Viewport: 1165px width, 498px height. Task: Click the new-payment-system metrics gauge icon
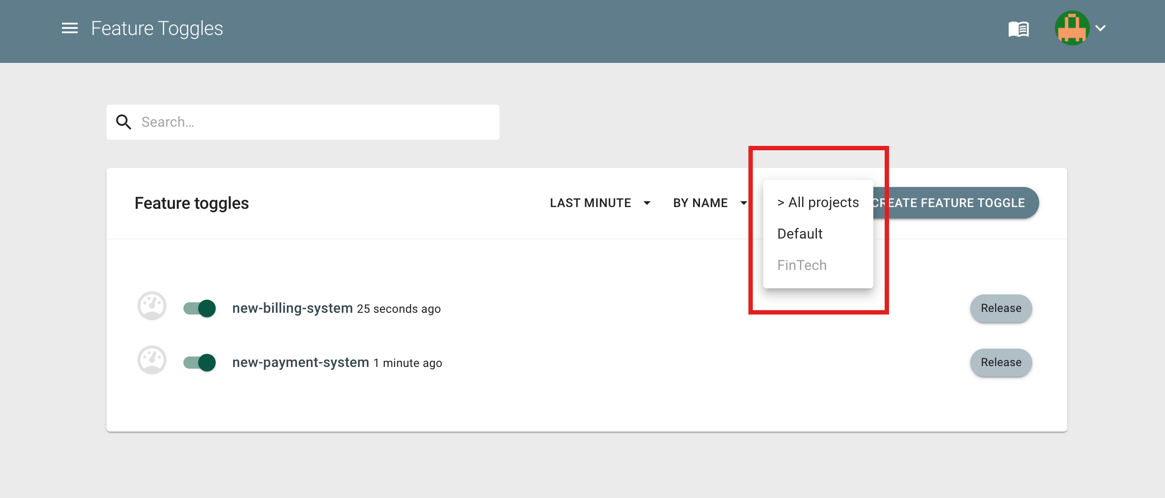pos(152,360)
